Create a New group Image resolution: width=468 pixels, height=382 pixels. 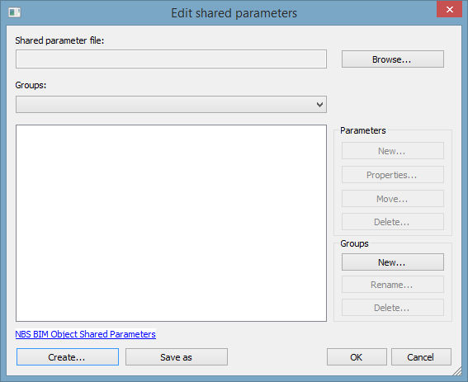pyautogui.click(x=393, y=262)
